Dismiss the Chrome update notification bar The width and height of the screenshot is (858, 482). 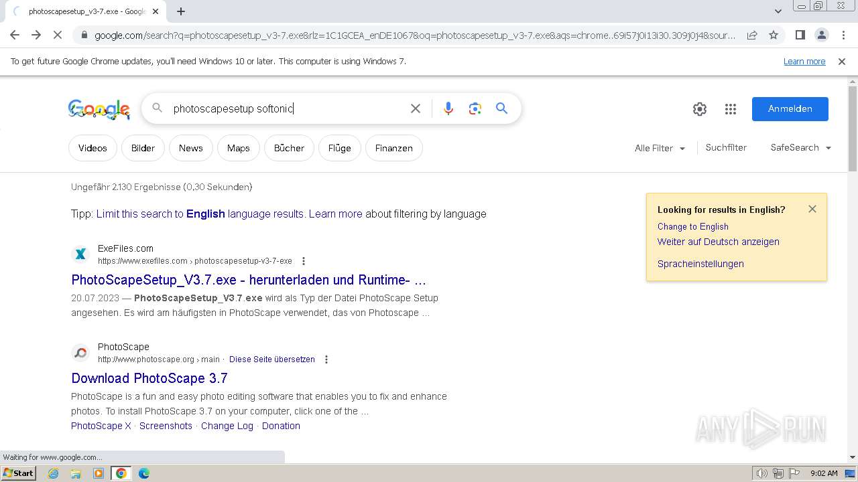click(x=842, y=61)
